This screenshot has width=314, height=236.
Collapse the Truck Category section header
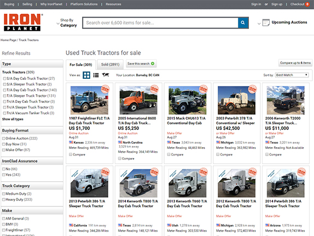32,186
